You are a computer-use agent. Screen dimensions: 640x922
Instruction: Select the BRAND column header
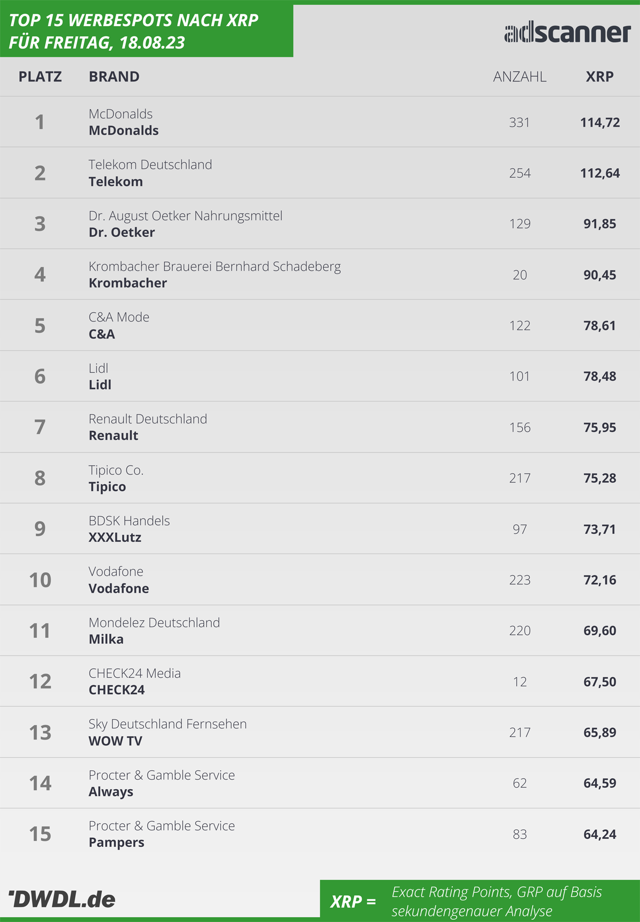tap(114, 77)
